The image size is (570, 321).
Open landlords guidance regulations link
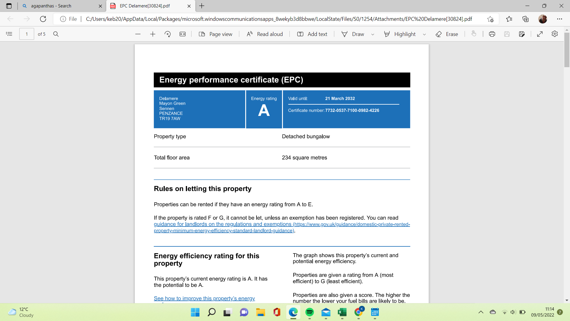coord(222,224)
